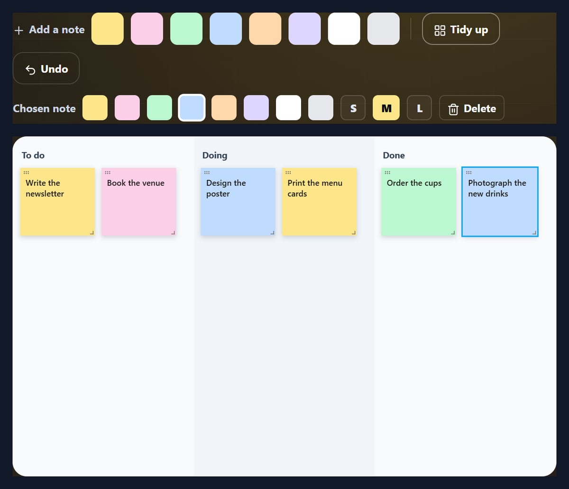Viewport: 569px width, 489px height.
Task: Click the resize corner of Write the newsletter note
Action: (92, 232)
